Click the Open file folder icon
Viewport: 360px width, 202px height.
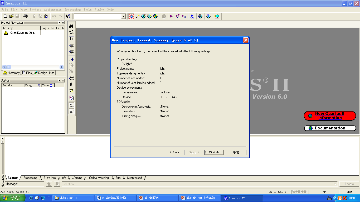coord(11,16)
